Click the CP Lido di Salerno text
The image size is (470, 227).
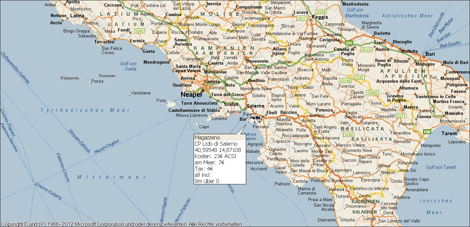[216, 144]
